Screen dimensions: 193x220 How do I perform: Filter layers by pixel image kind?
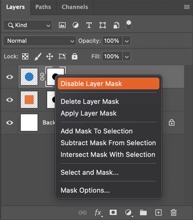pos(62,25)
